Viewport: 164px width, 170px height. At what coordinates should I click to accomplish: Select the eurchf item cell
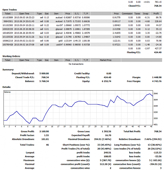59,25
